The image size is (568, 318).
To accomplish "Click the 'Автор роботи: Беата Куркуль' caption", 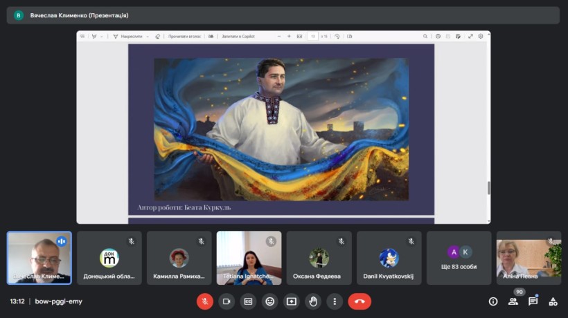I will [184, 207].
